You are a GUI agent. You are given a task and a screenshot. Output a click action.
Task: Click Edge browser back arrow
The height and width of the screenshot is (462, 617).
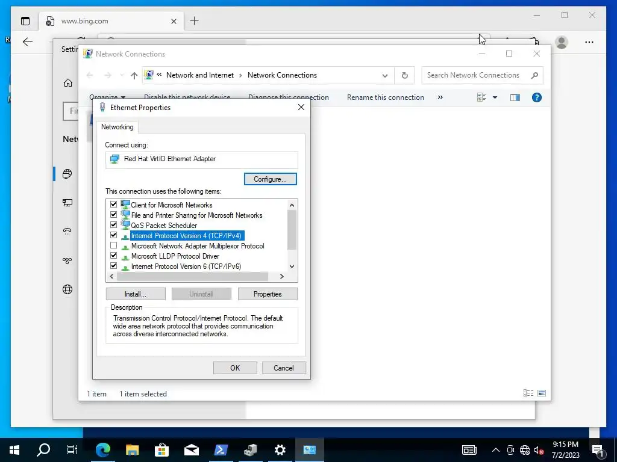[28, 42]
